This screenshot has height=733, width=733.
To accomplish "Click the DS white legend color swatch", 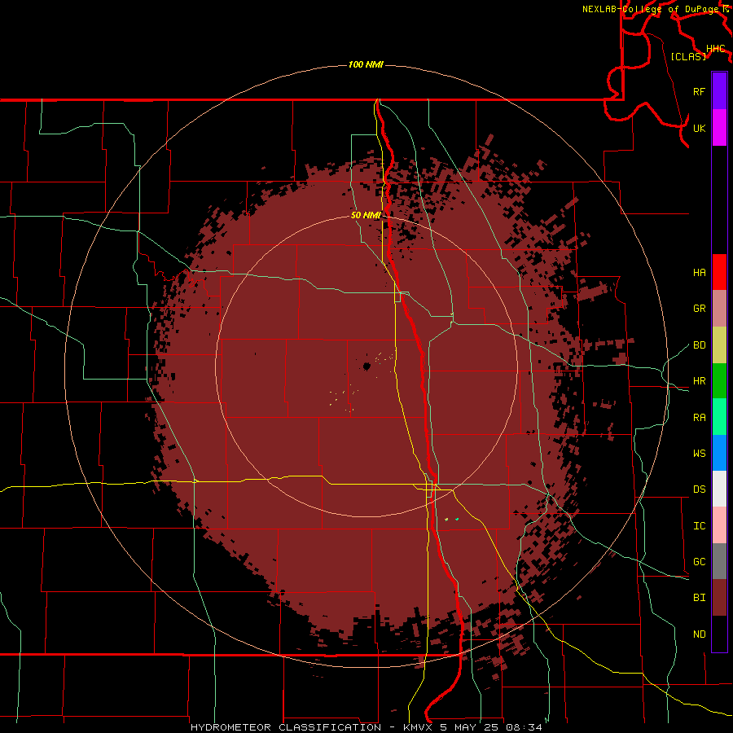I will tap(719, 489).
